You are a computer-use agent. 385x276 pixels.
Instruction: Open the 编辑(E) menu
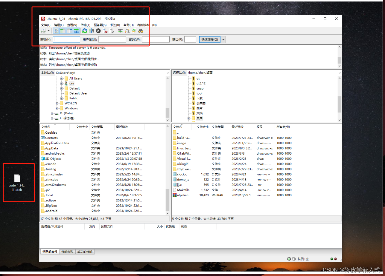[59, 25]
